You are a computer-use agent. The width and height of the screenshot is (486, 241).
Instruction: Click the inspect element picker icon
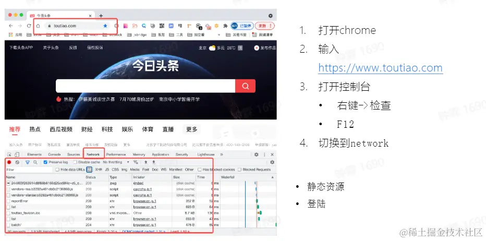[x=9, y=154]
